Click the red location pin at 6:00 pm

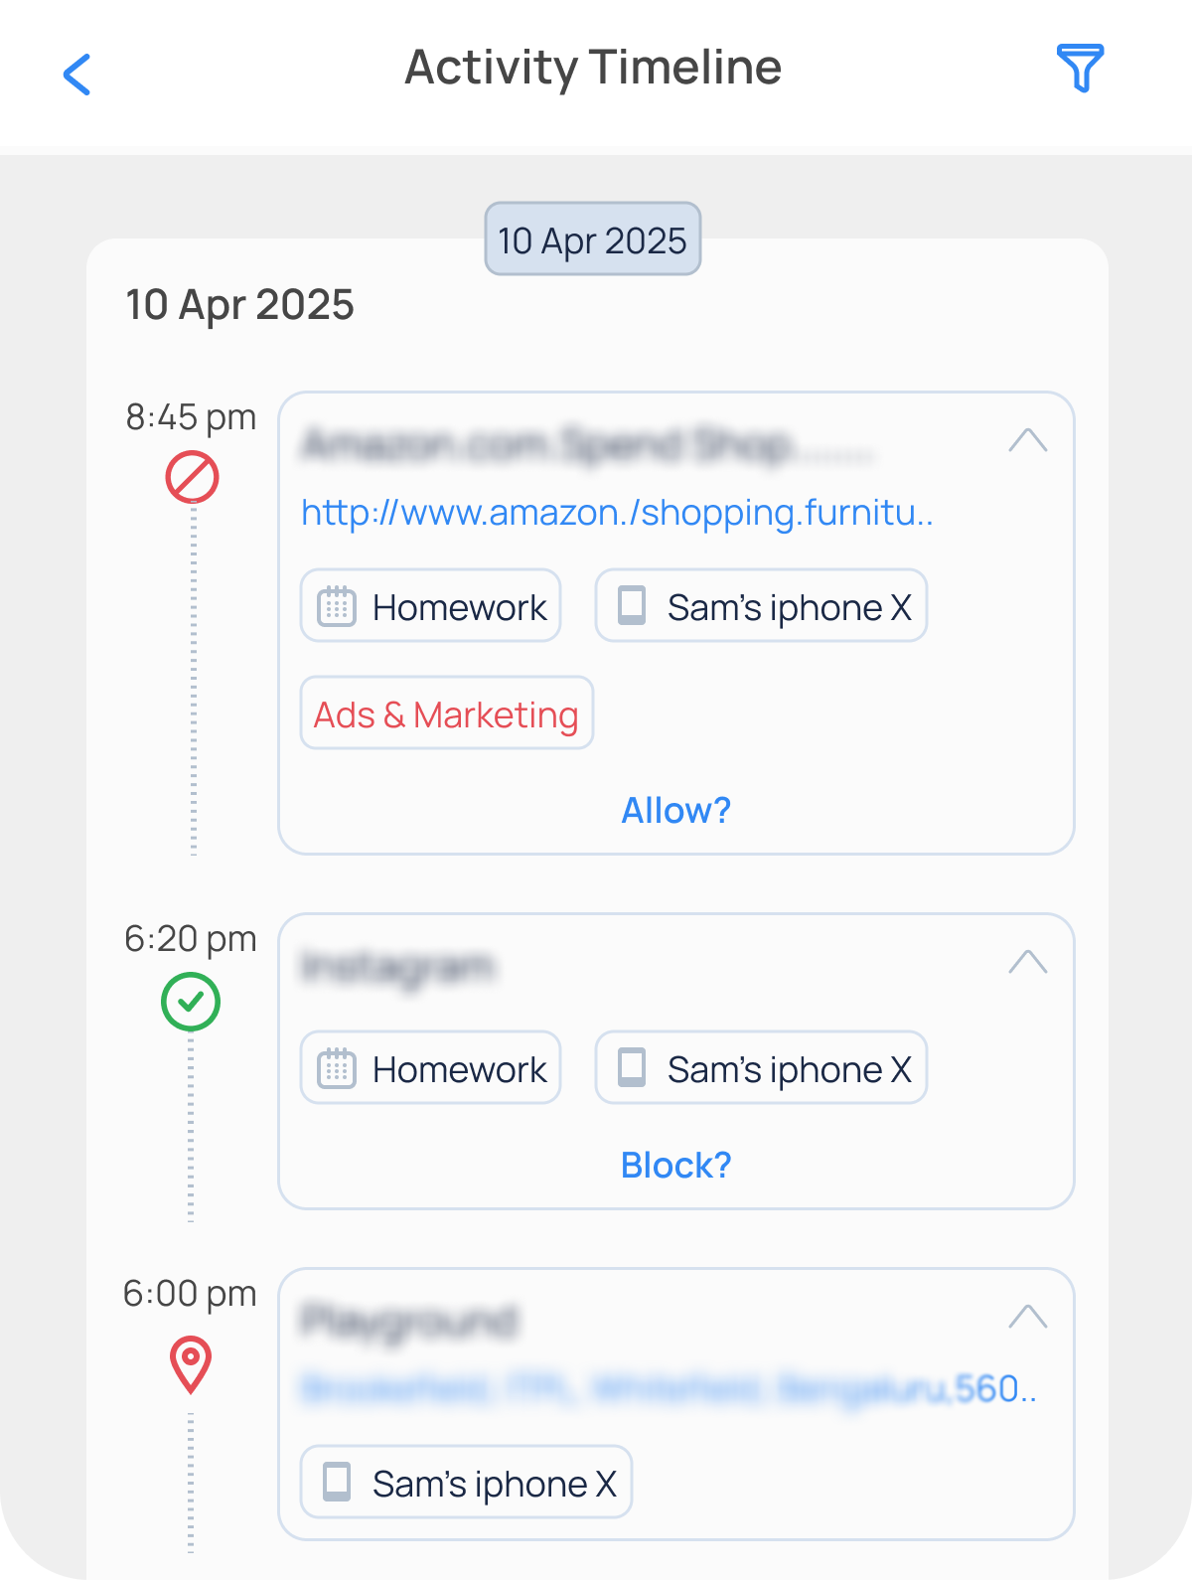coord(191,1364)
